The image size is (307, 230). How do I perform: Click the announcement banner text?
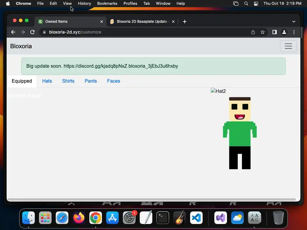click(102, 66)
